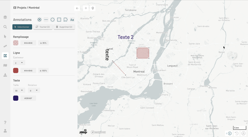Click the Remplissage fill color swatch
Image resolution: width=248 pixels, height=137 pixels.
click(16, 43)
